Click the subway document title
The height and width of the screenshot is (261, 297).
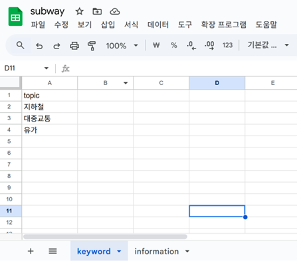click(47, 11)
